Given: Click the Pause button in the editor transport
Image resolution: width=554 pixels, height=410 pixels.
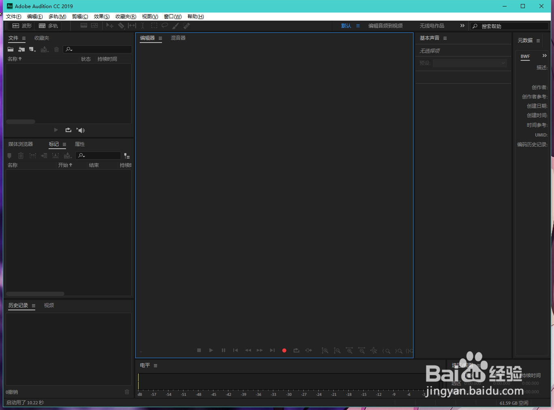Looking at the screenshot, I should [223, 350].
